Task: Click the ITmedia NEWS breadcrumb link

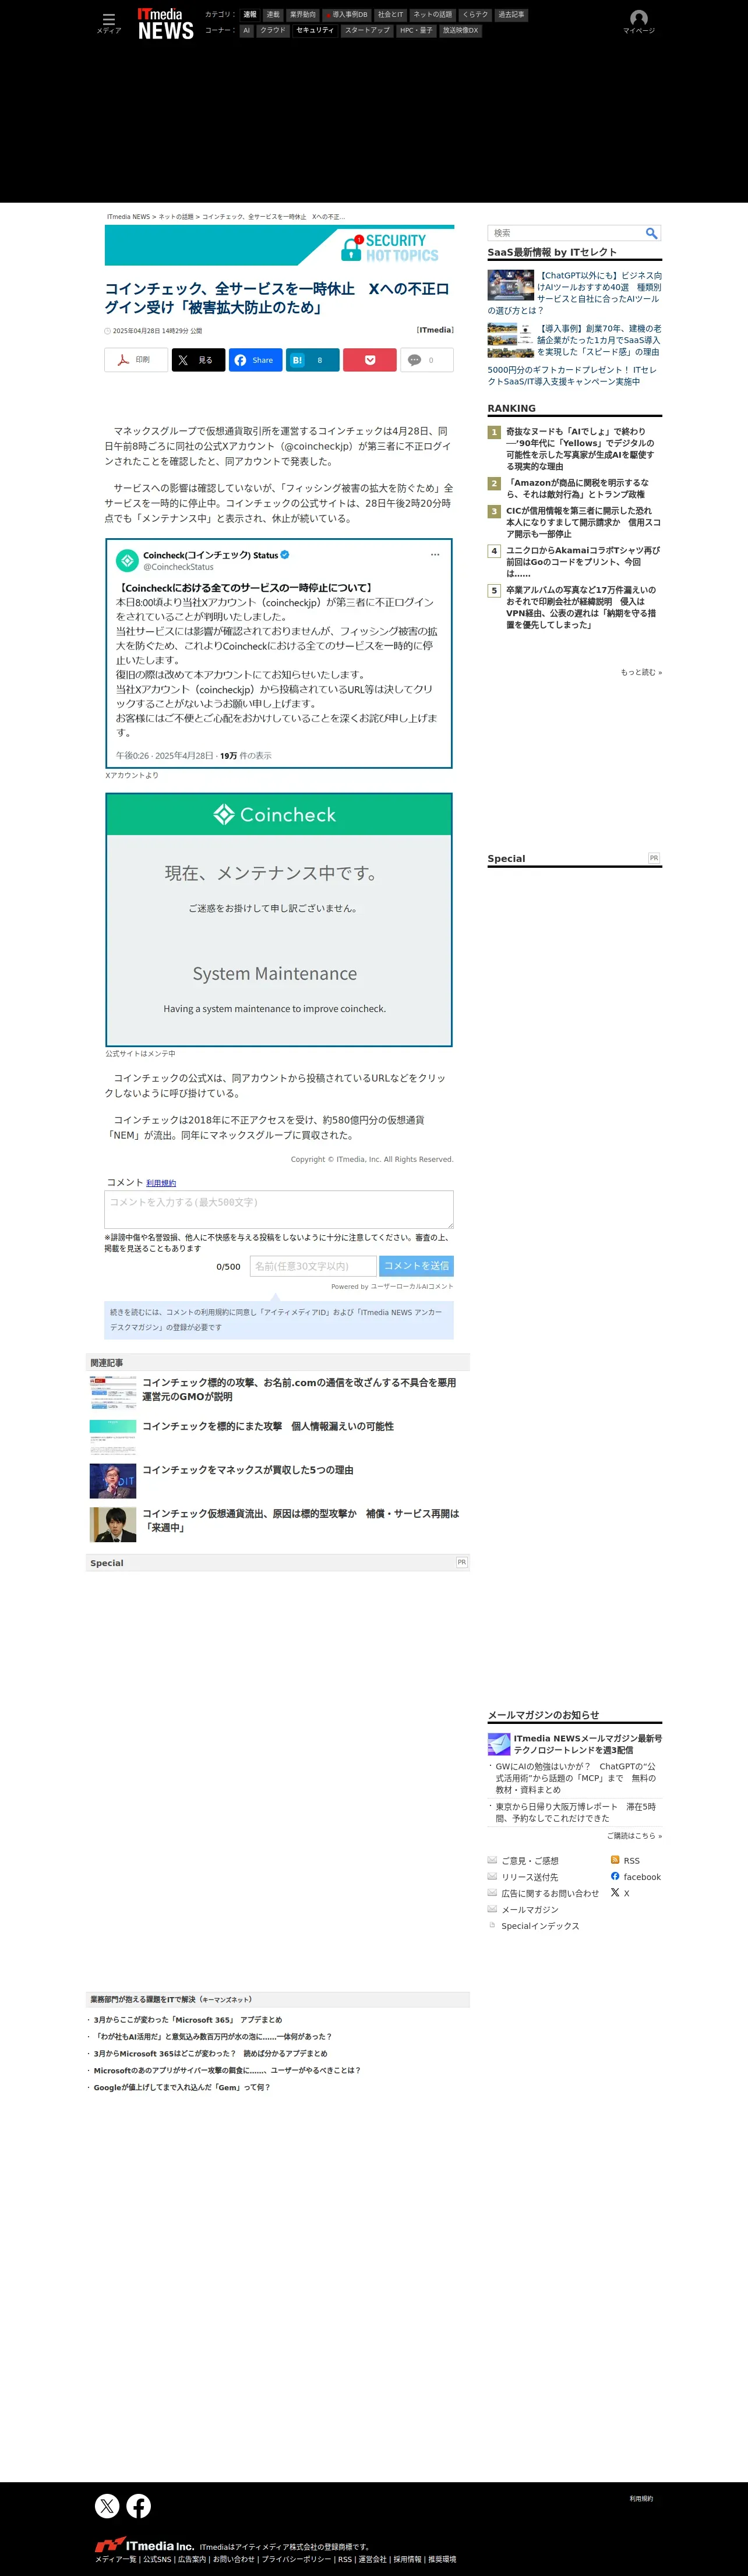Action: [x=128, y=217]
